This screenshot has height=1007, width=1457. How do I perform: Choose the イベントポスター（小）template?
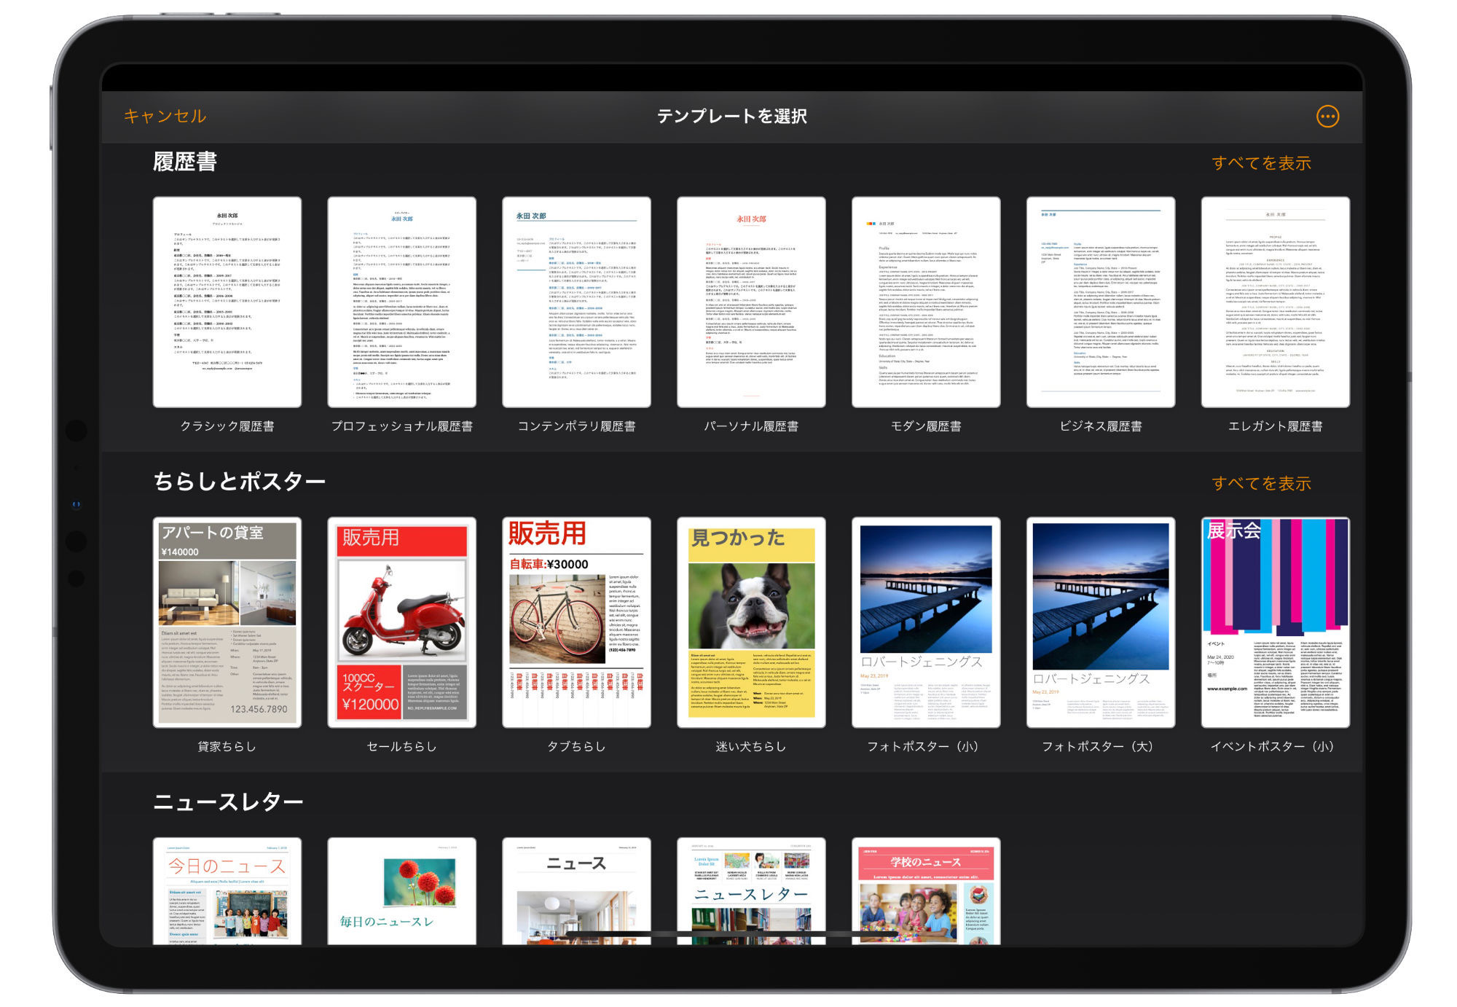click(x=1275, y=622)
